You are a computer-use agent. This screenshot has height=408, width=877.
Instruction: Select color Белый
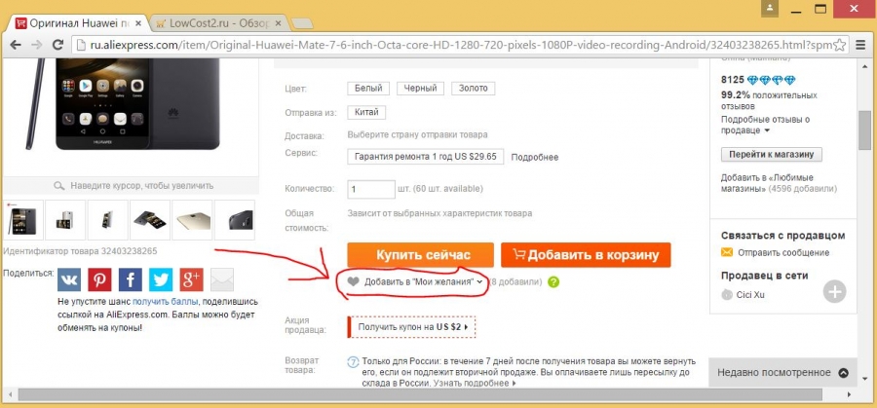point(368,89)
